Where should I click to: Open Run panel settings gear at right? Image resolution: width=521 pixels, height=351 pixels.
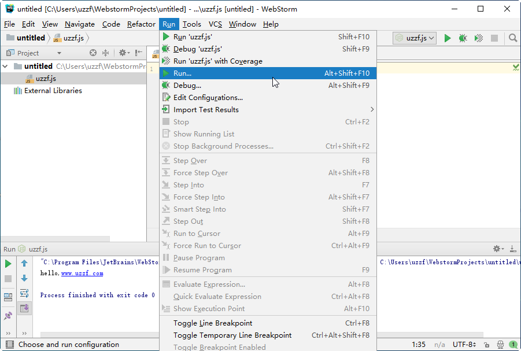click(498, 249)
